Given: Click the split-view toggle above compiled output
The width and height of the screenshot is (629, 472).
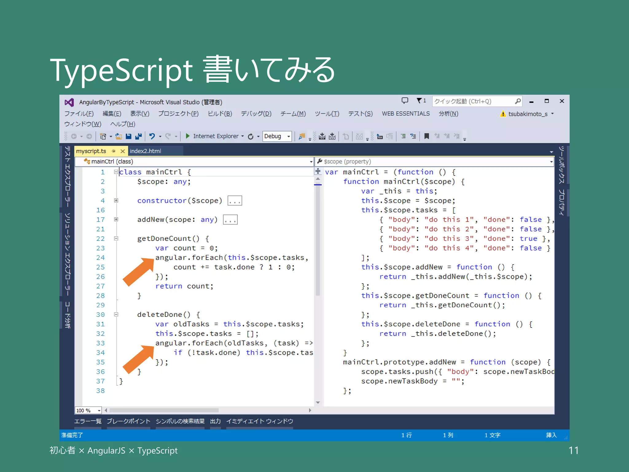Looking at the screenshot, I should (318, 171).
